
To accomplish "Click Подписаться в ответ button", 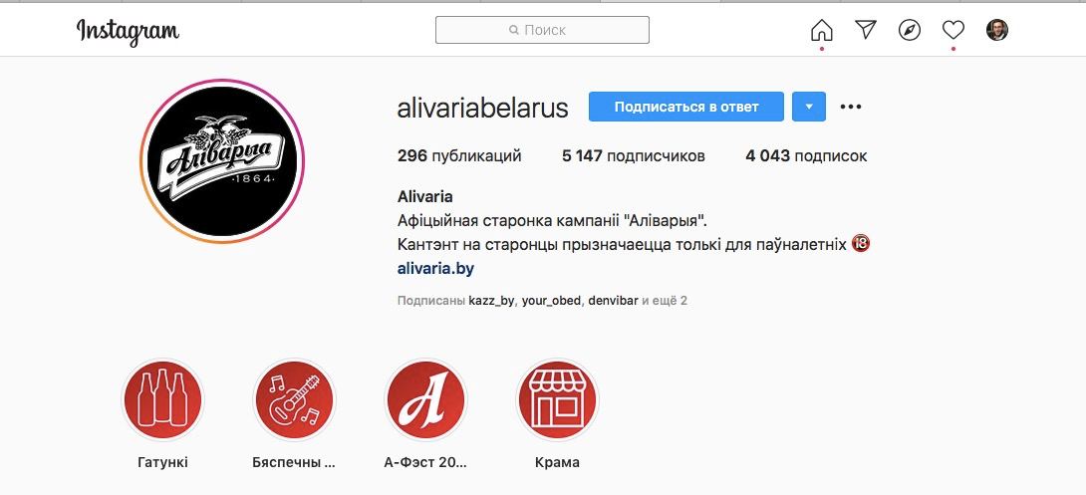I will click(686, 107).
